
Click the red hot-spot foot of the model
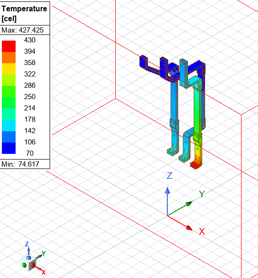pyautogui.click(x=195, y=165)
